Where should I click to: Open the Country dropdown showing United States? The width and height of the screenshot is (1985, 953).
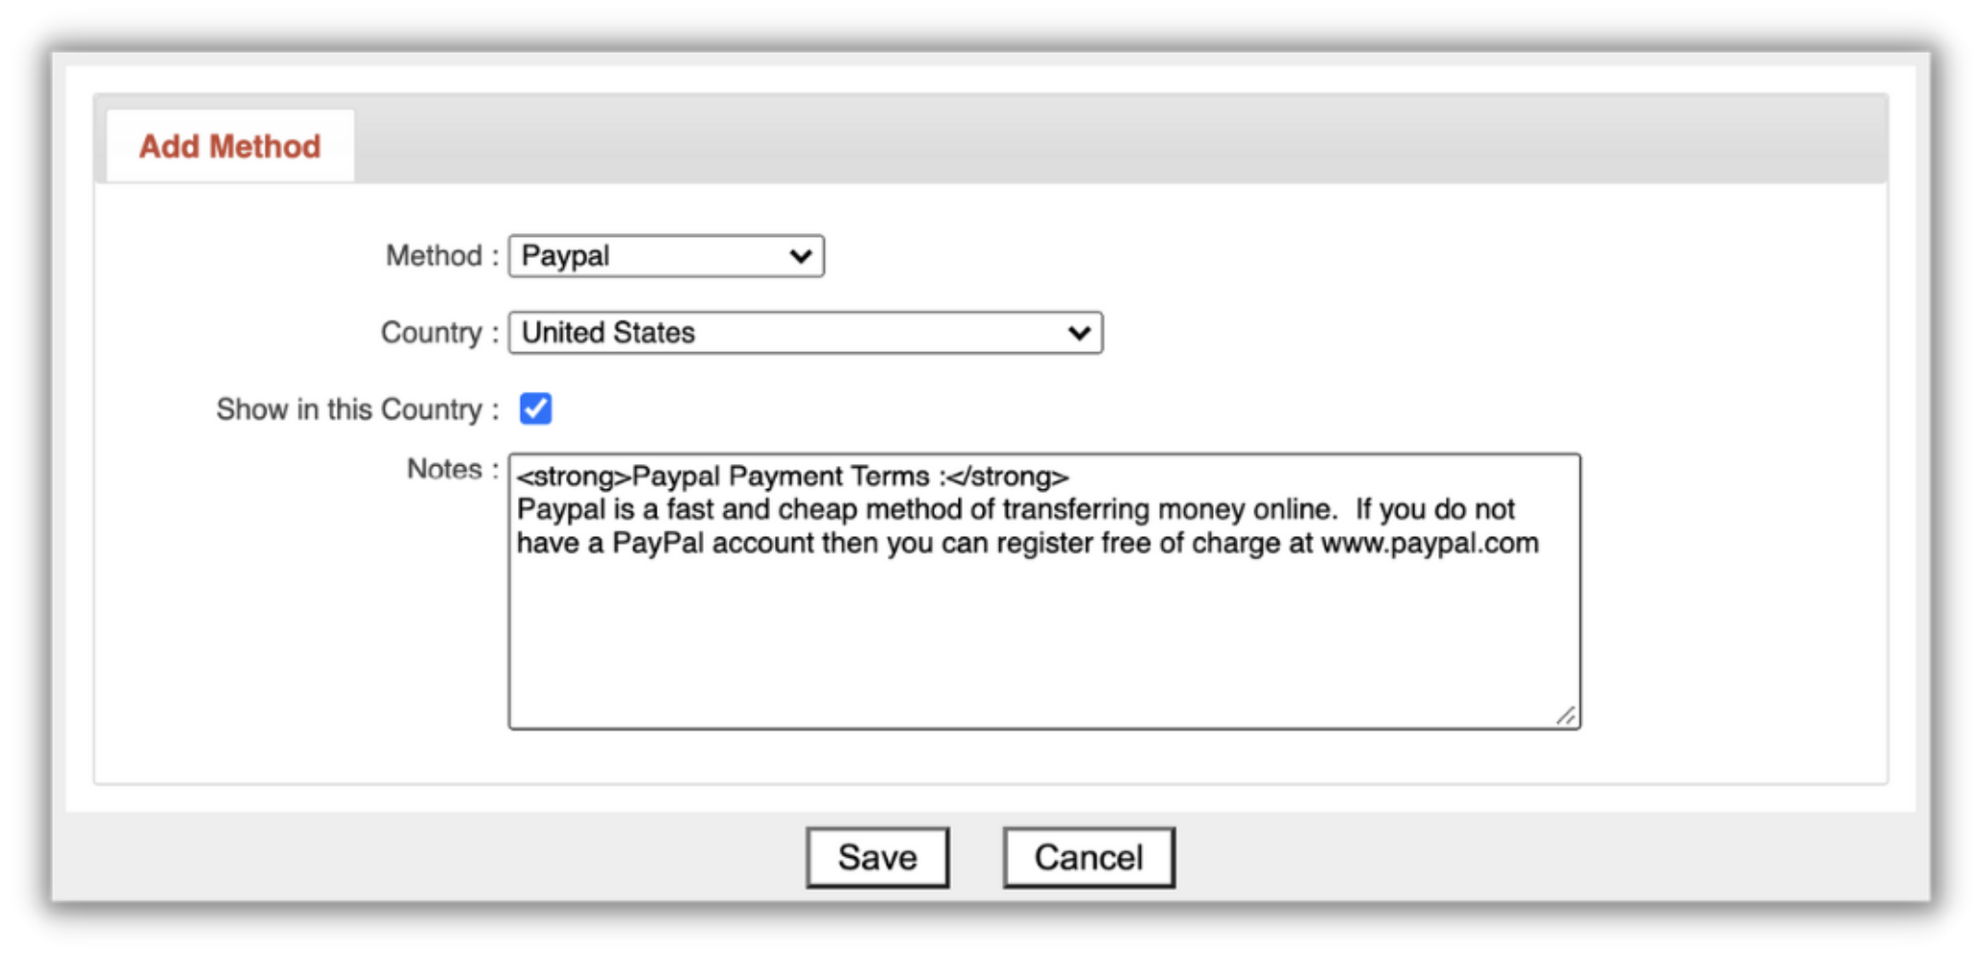point(806,333)
